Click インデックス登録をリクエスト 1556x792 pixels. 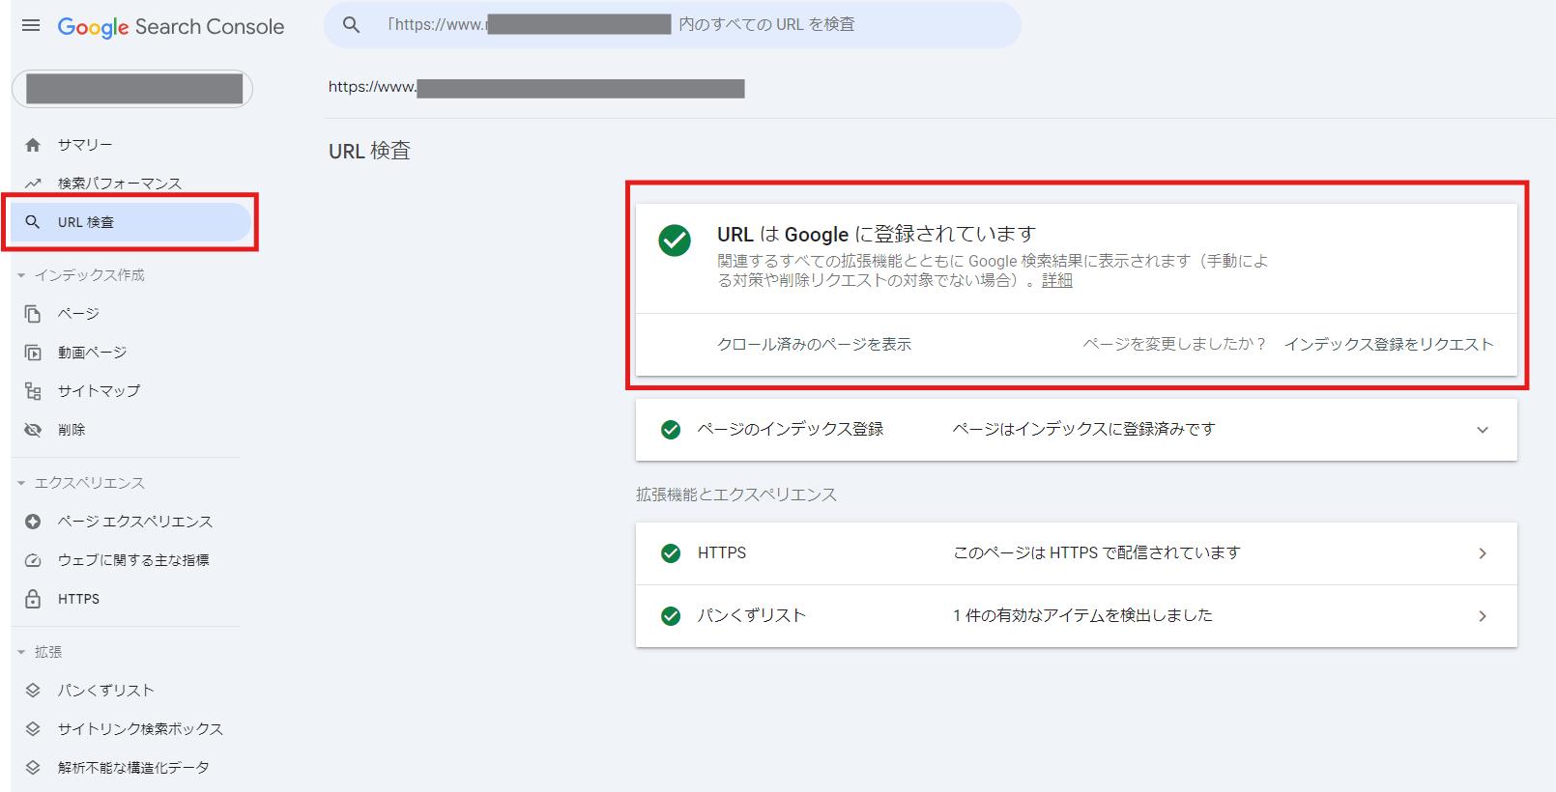(1389, 345)
